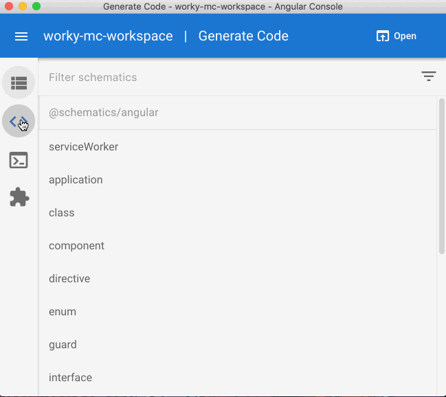Click the Open button icon in header
The image size is (446, 397).
383,36
